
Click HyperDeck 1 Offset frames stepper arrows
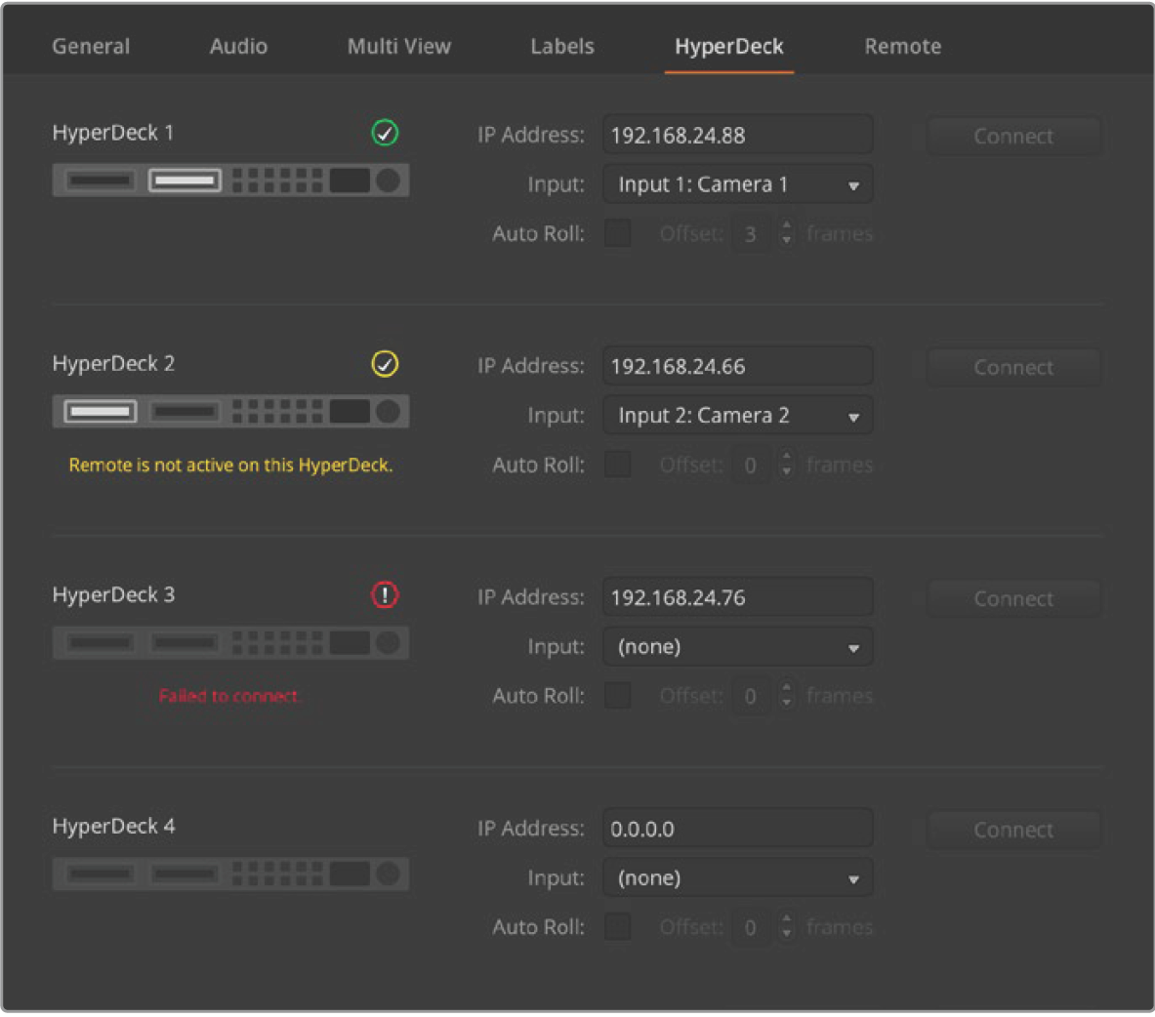point(787,234)
